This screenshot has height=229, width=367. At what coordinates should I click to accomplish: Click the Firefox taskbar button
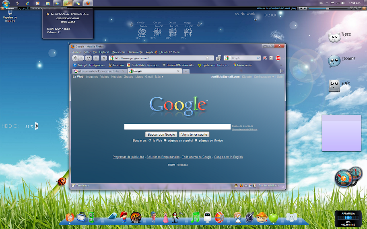[x=88, y=3]
